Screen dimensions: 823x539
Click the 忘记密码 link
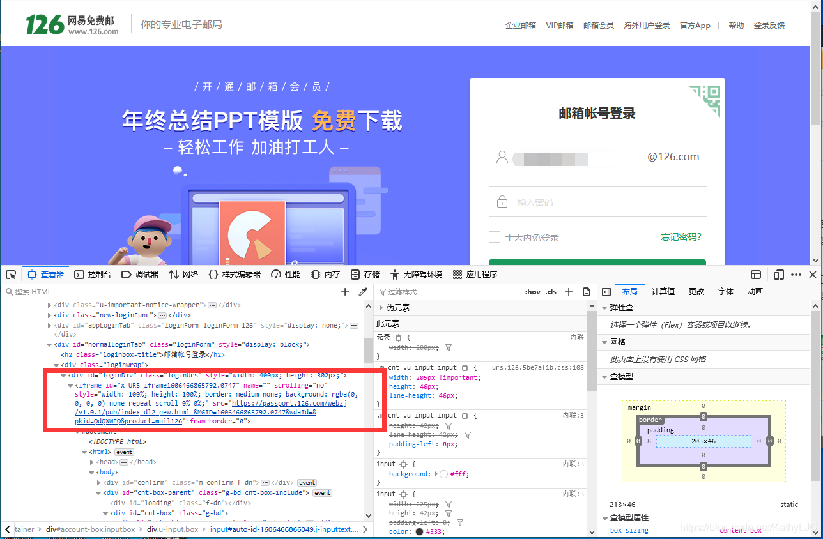point(681,236)
